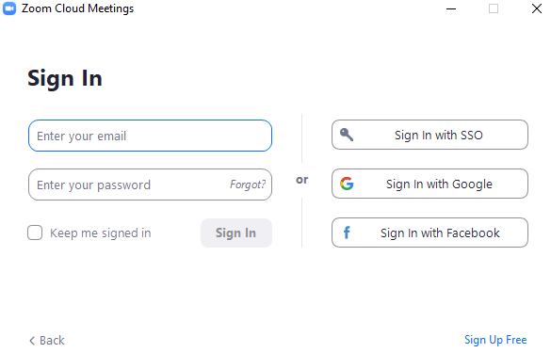Screen dimensions: 551x353
Task: Choose Sign In with Facebook
Action: [429, 233]
